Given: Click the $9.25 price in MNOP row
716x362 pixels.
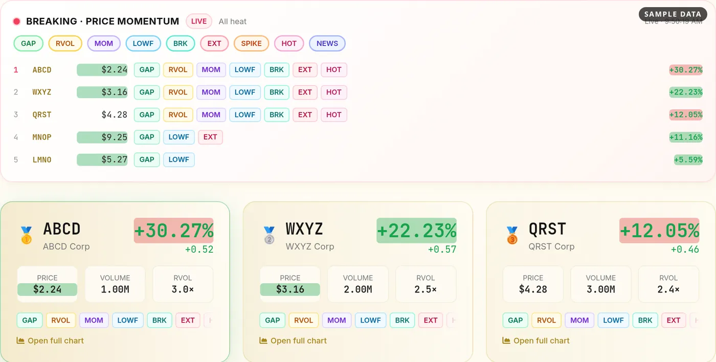Looking at the screenshot, I should point(102,137).
